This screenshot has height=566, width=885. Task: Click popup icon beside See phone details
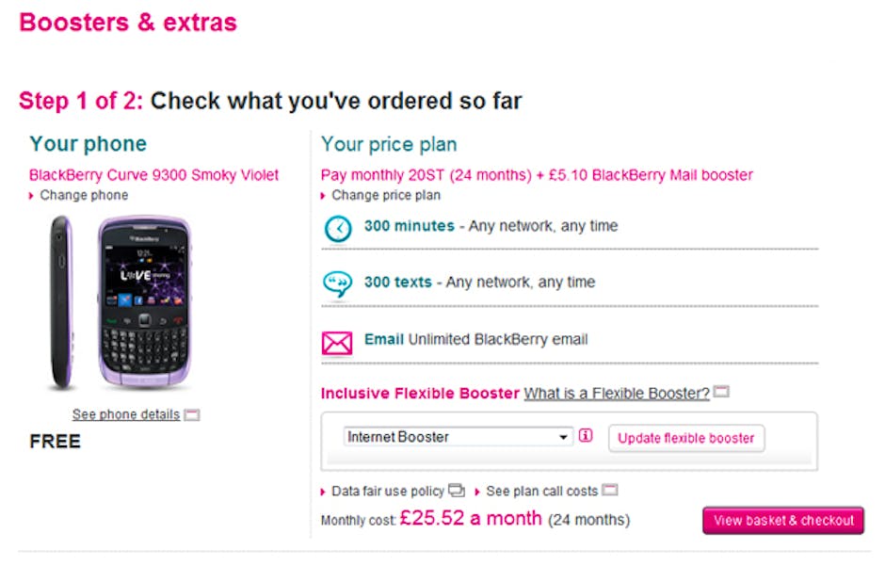(192, 414)
